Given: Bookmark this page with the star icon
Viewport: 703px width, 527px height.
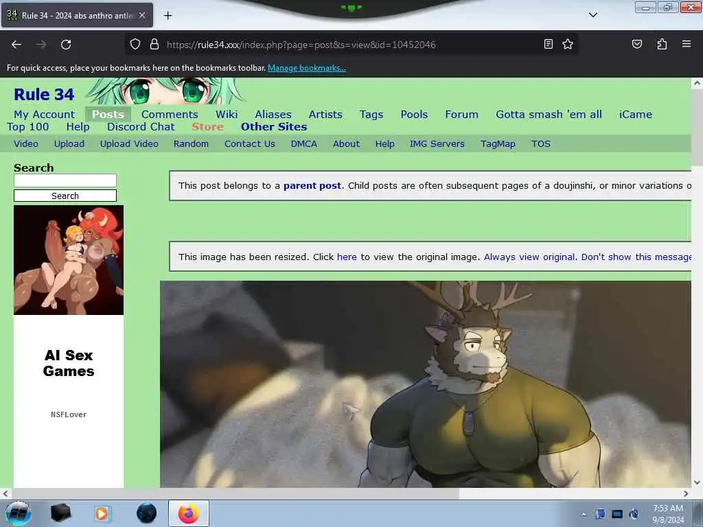Looking at the screenshot, I should coord(568,44).
